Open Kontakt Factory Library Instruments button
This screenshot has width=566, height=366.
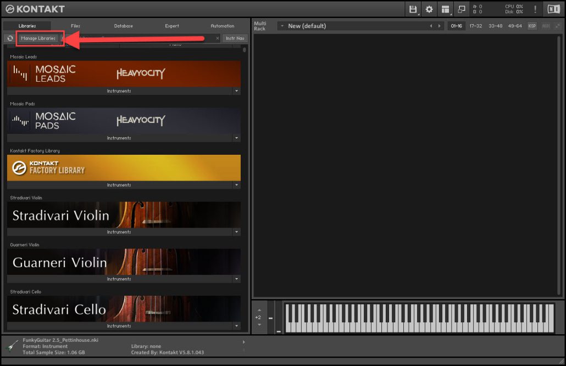coord(119,185)
